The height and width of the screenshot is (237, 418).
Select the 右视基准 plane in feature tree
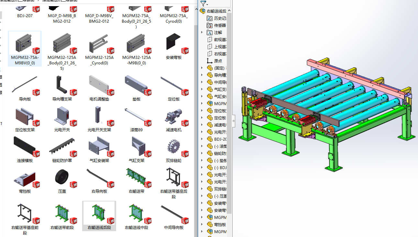click(216, 54)
